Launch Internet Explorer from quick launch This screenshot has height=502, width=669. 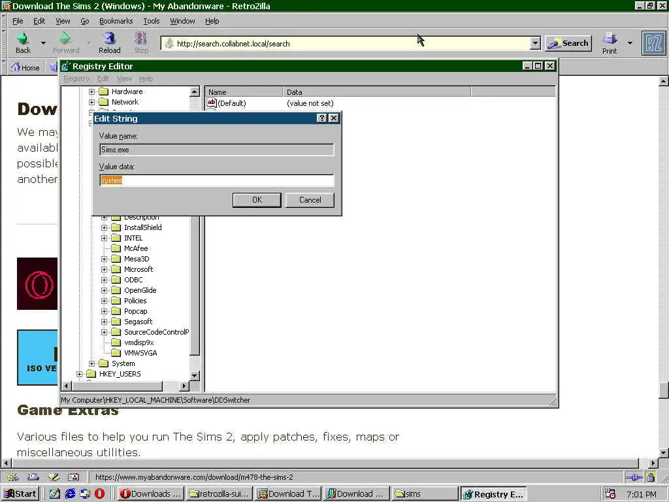[70, 494]
